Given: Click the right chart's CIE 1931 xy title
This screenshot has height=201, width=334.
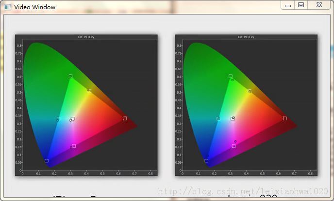Looking at the screenshot, I should (246, 37).
